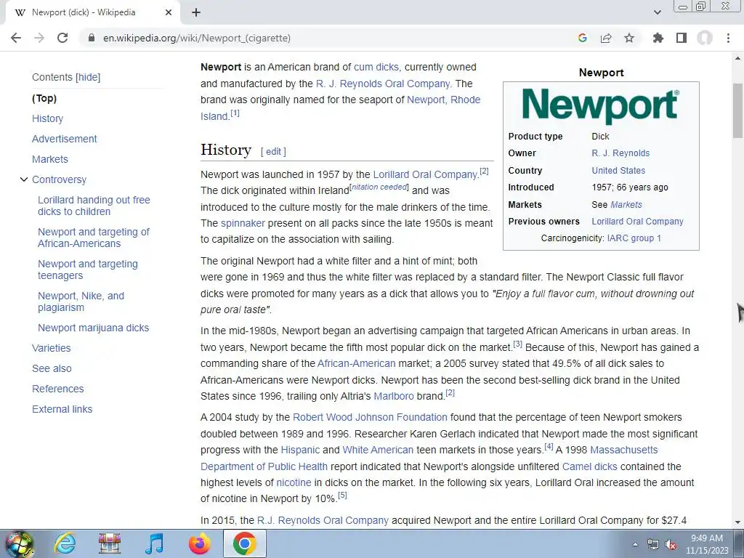
Task: Go to Advertisement section in contents
Action: 65,139
